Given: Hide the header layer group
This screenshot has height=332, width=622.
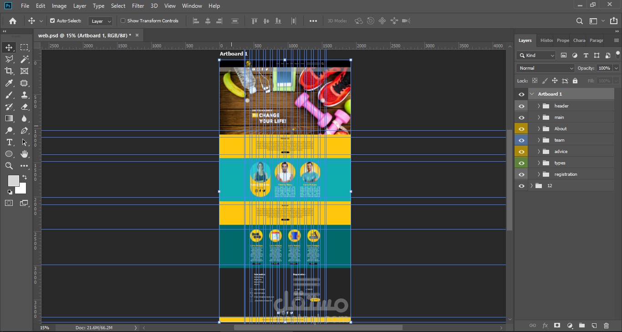Looking at the screenshot, I should point(522,106).
